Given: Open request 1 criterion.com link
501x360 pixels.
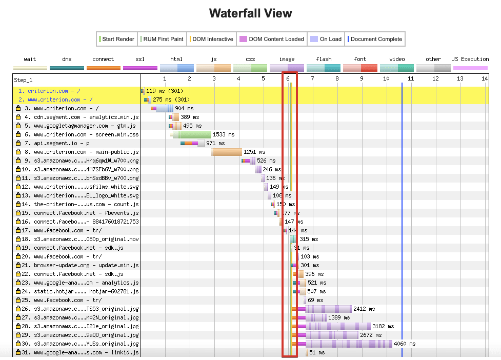Looking at the screenshot, I should [49, 91].
